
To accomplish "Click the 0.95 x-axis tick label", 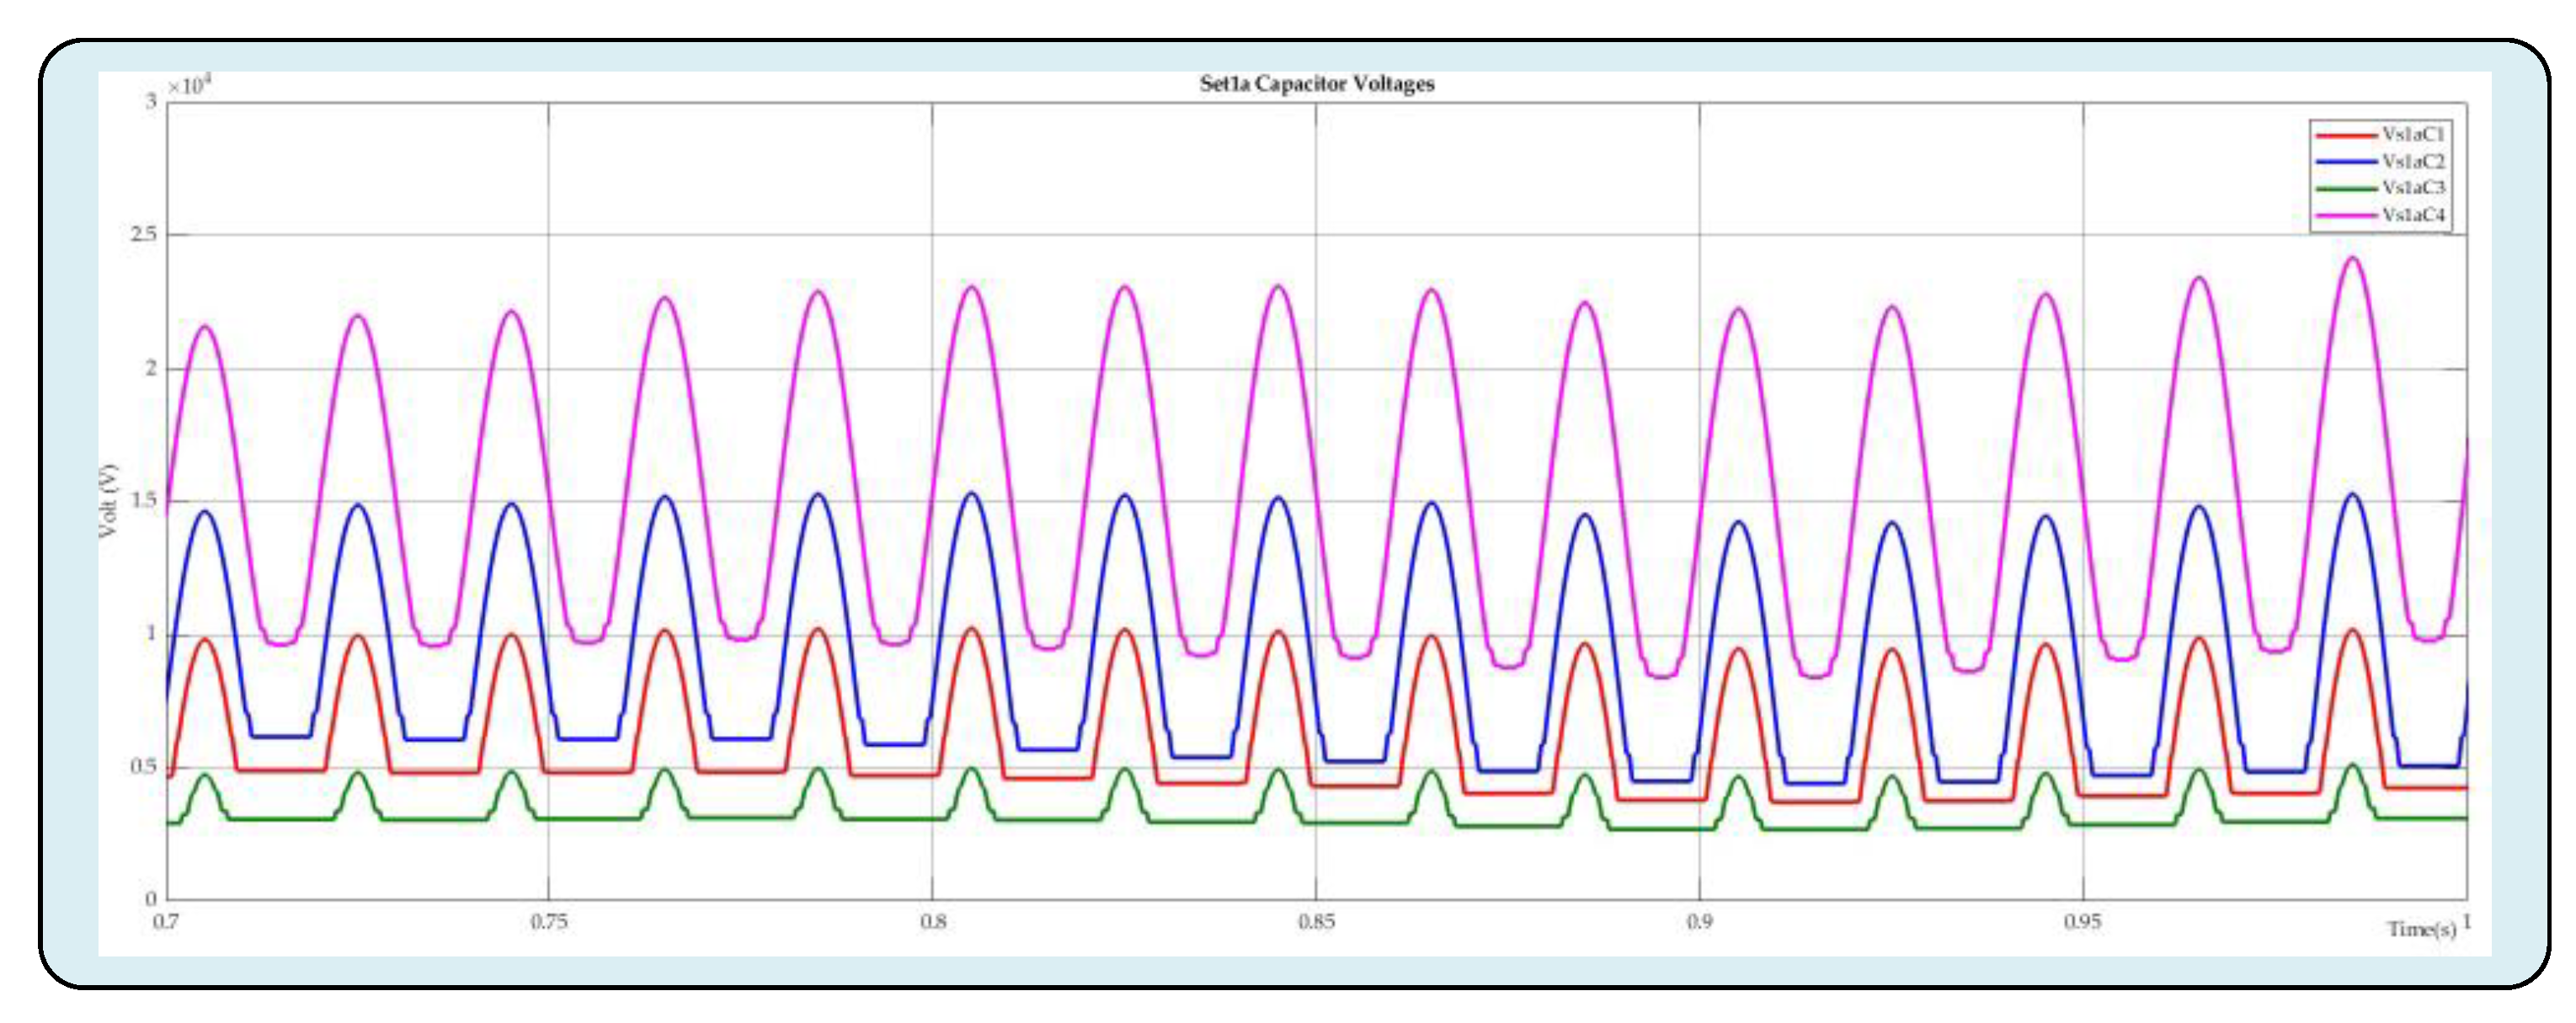I will tap(2083, 922).
